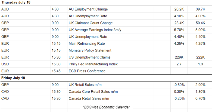Screen dimensions: 212x112
Task: Select Philly Fed Manufacturing Index
Action: pos(93,64)
